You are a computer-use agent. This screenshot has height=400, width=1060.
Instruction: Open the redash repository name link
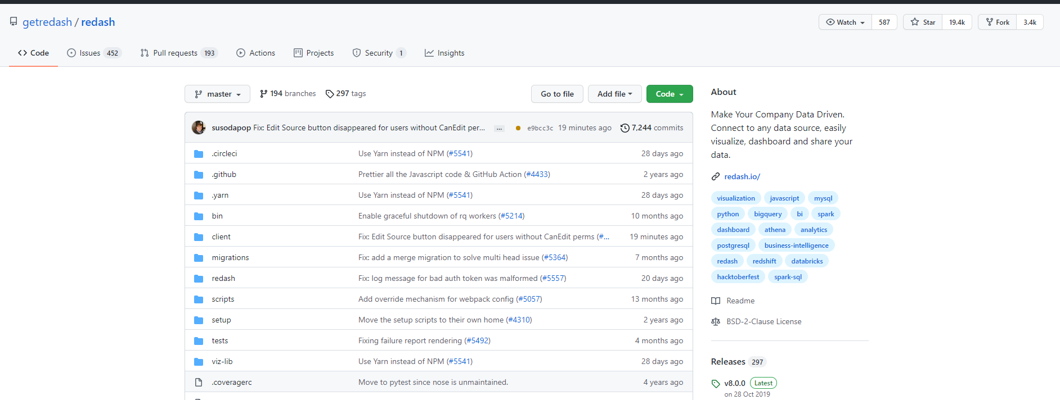click(98, 22)
